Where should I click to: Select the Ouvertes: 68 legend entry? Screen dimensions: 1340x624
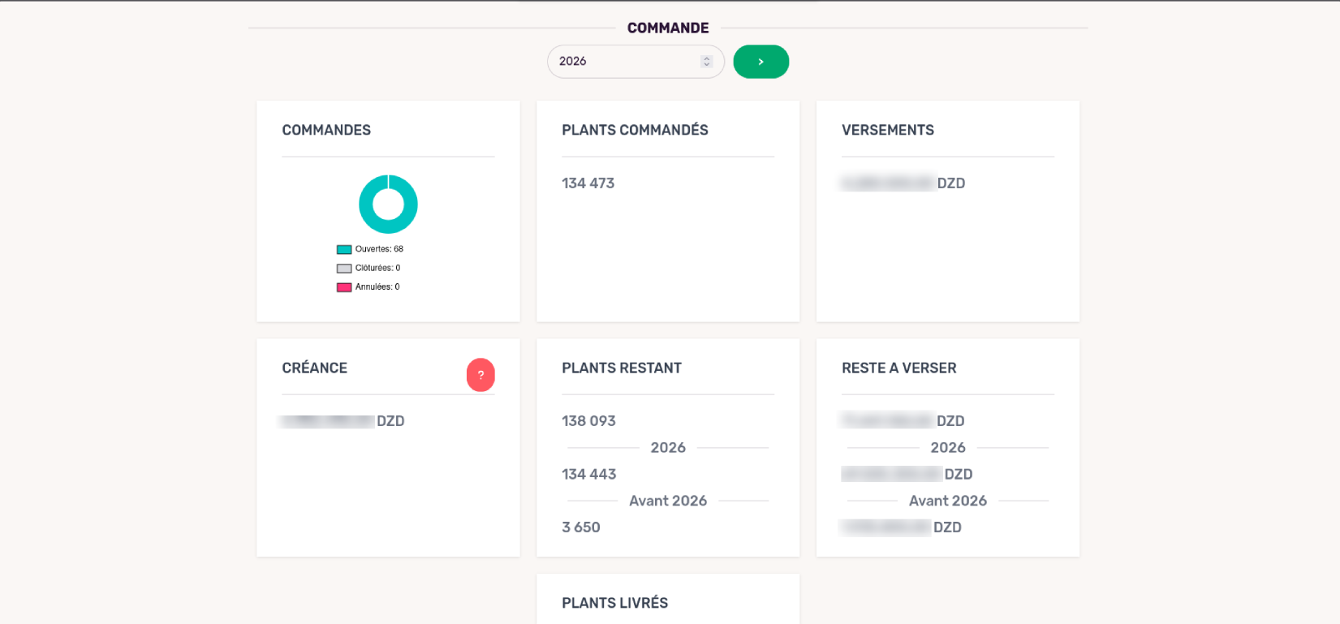[369, 248]
